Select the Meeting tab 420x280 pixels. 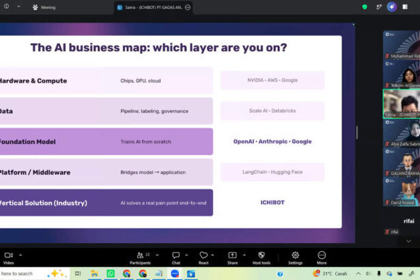44,8
